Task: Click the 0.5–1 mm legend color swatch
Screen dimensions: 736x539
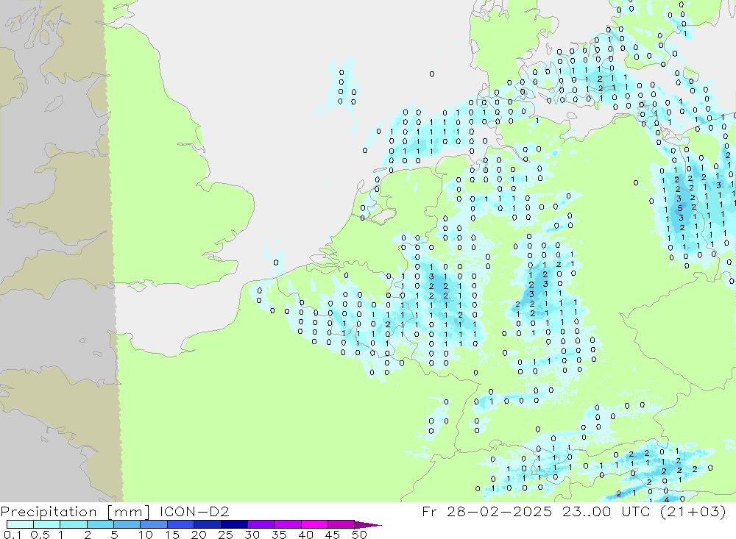Action: (x=47, y=524)
